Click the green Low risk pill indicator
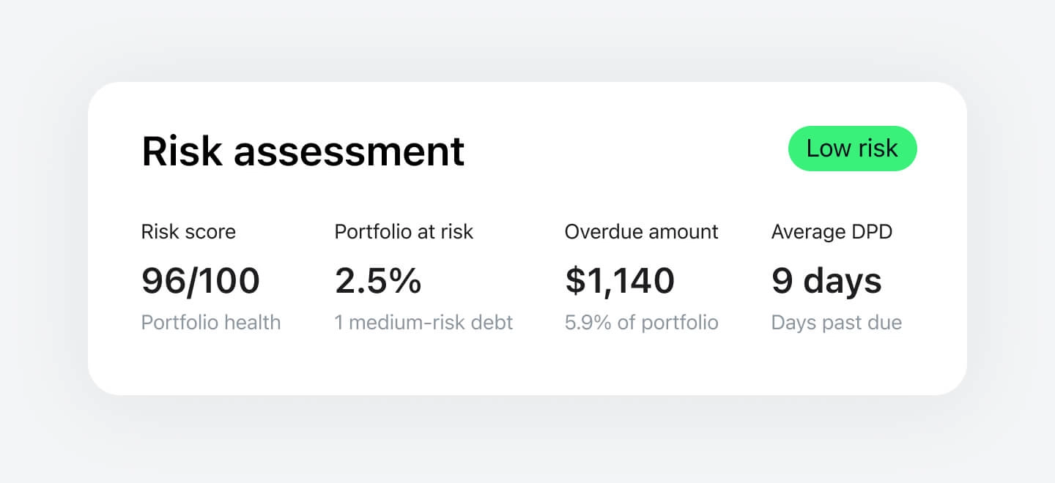 coord(852,149)
